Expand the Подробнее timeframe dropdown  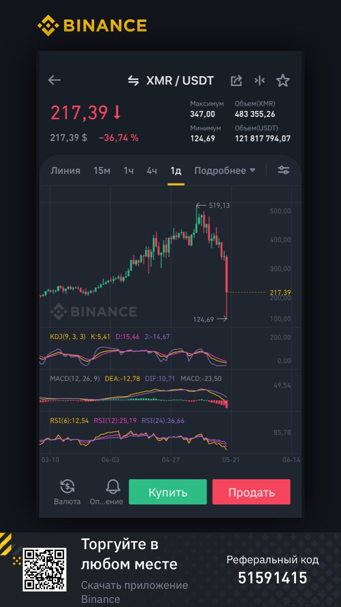[x=225, y=170]
